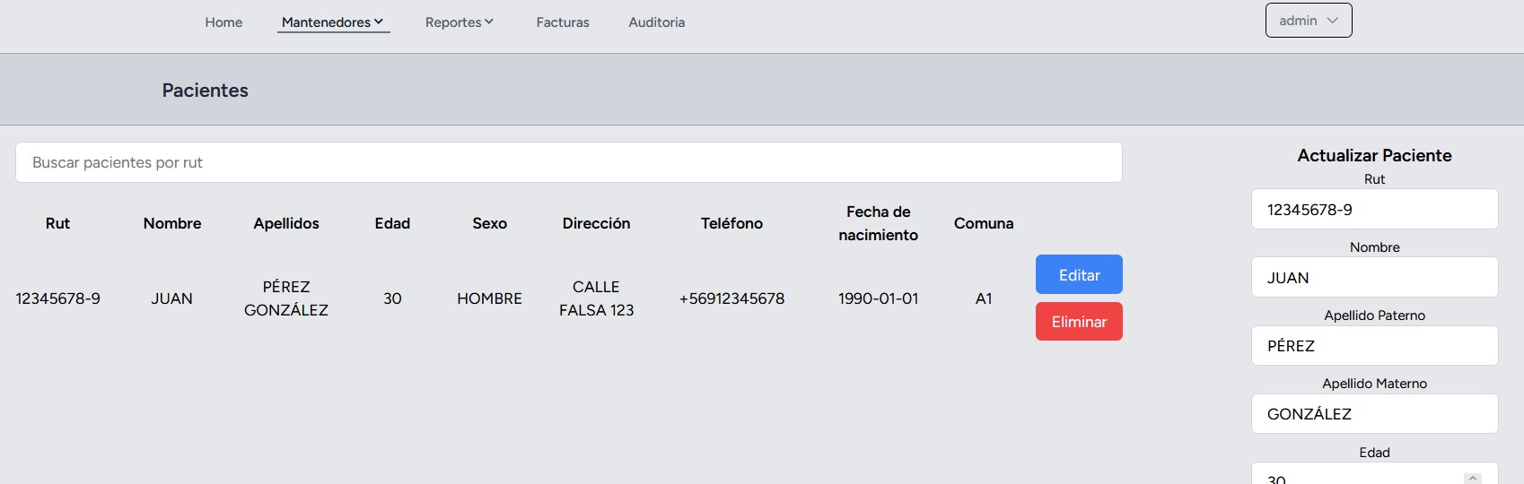The image size is (1524, 484).
Task: Click the Editar button for Juan
Action: pos(1079,275)
